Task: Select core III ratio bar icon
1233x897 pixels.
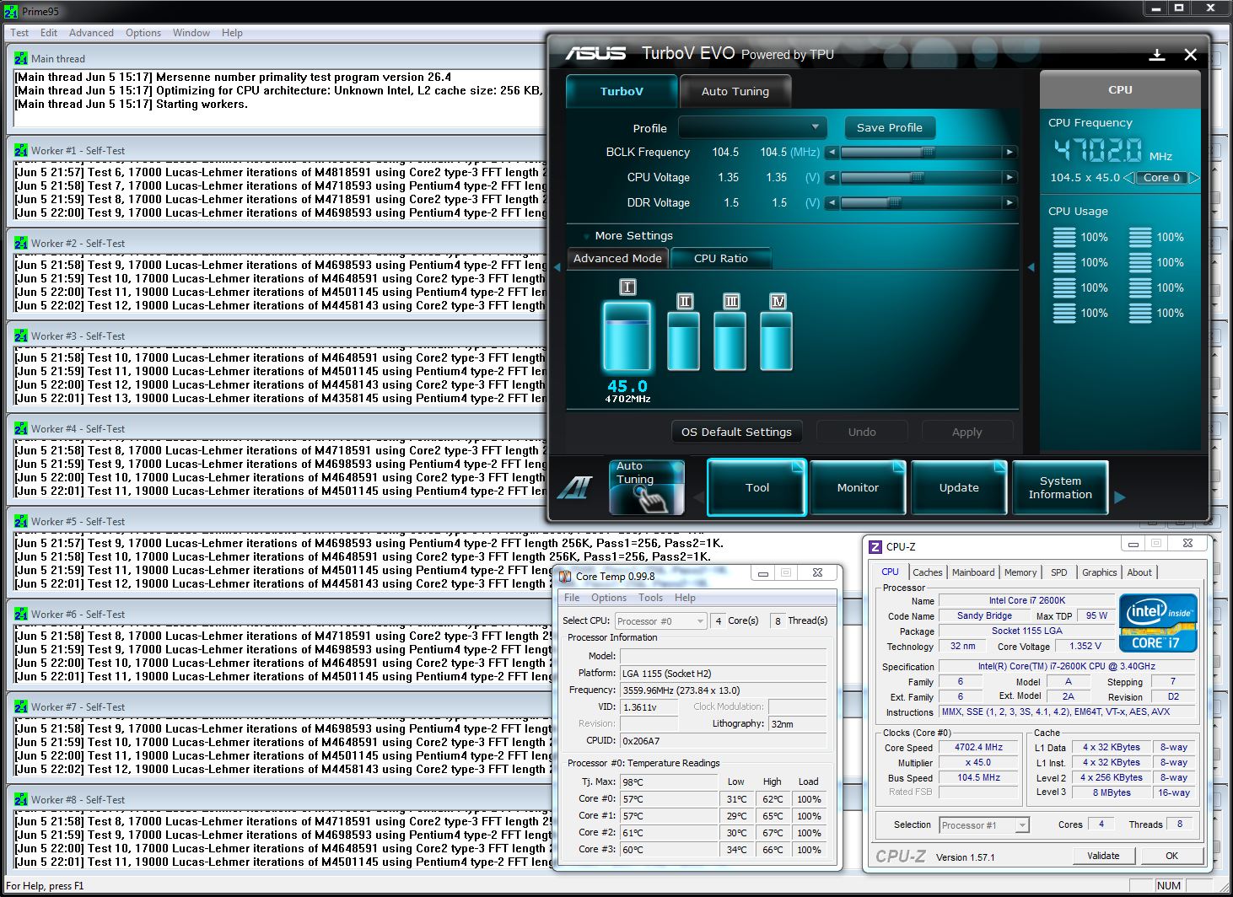Action: point(730,341)
